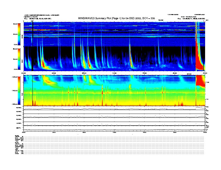Click the RAD2 panel color scale bar

[19, 34]
